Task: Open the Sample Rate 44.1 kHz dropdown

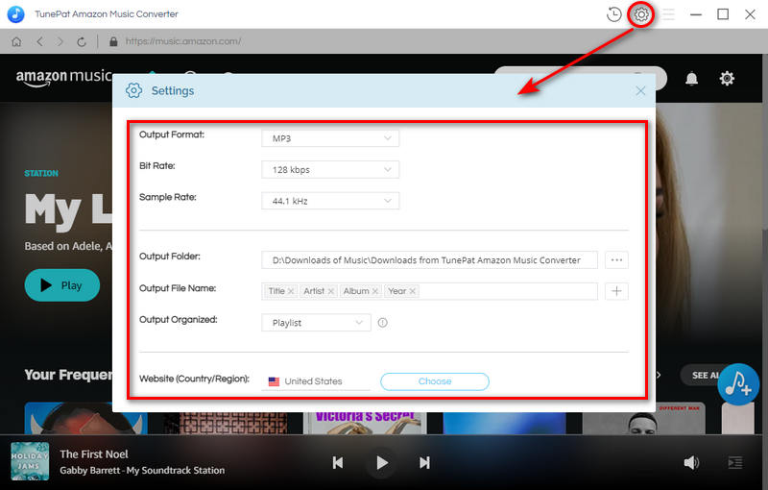Action: pos(330,201)
